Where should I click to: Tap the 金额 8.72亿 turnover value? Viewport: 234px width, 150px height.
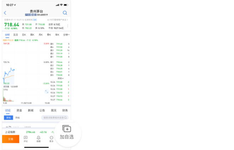tap(54, 24)
